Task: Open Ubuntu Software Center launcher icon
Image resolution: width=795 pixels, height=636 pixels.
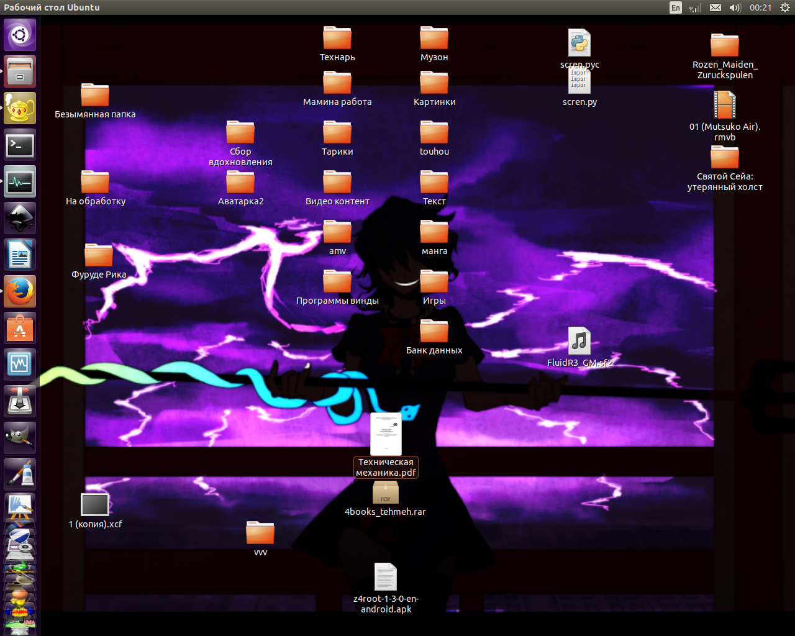Action: (20, 328)
